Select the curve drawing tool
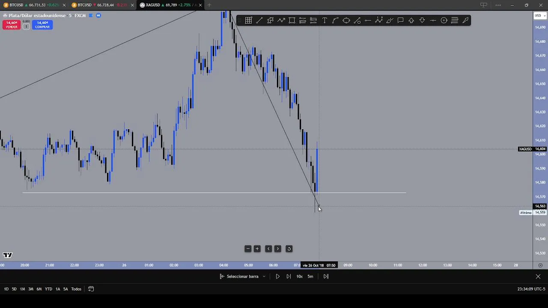This screenshot has height=308, width=548. click(x=335, y=20)
